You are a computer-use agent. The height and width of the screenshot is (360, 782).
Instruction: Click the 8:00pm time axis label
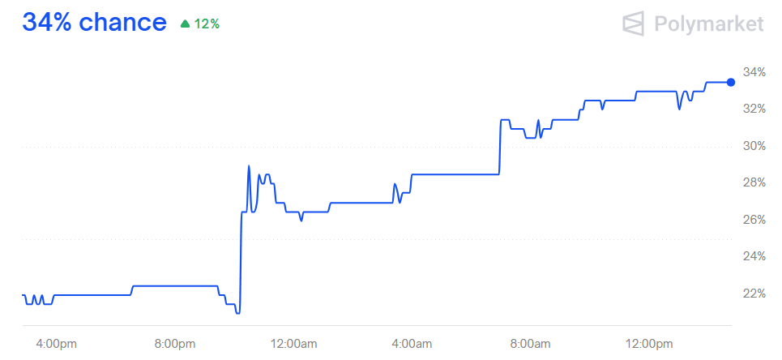[x=175, y=344]
